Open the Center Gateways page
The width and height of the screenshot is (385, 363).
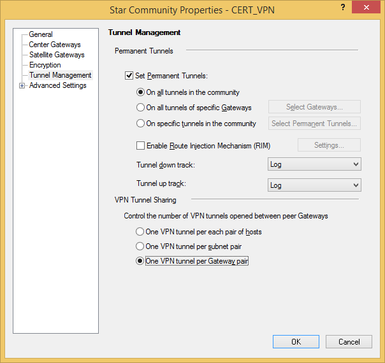click(54, 45)
